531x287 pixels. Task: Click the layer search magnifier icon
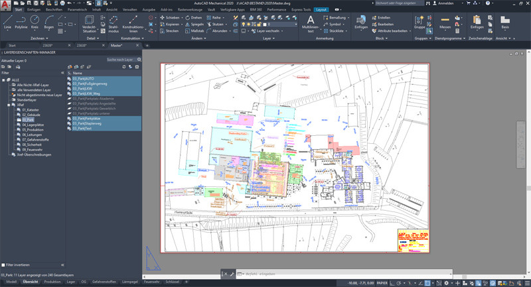tap(139, 60)
